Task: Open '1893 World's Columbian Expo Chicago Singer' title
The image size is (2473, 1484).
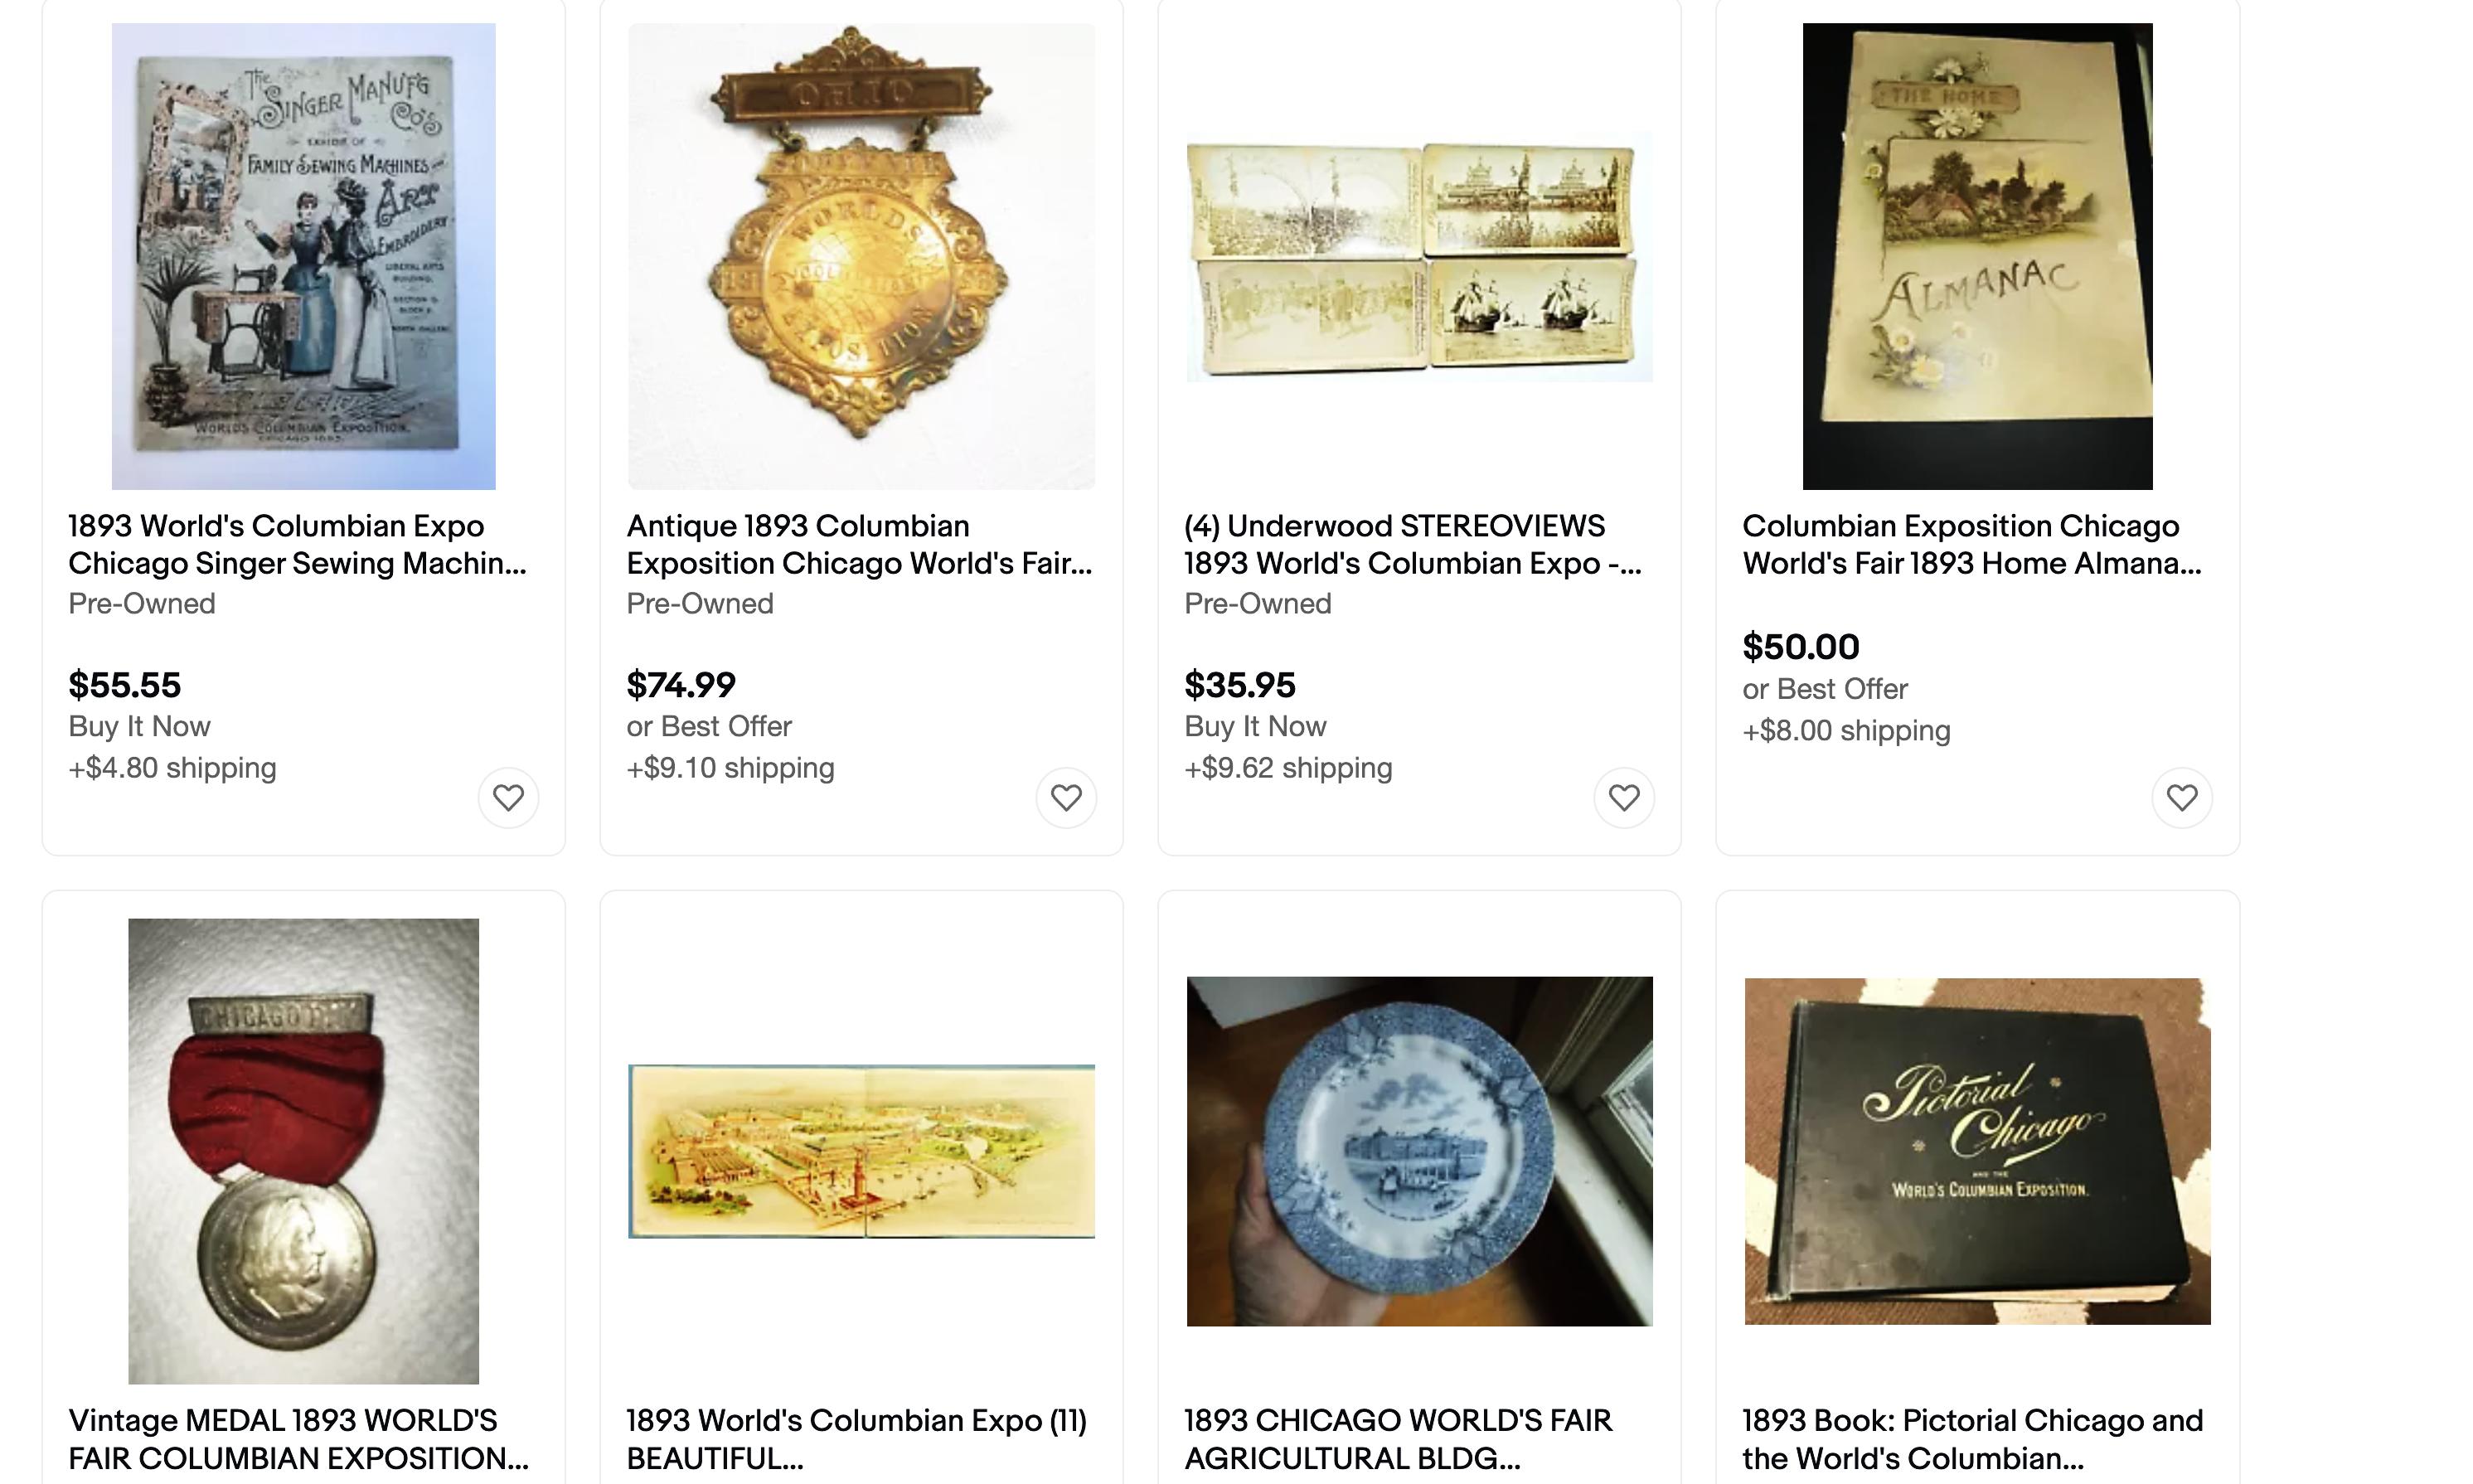Action: [297, 544]
